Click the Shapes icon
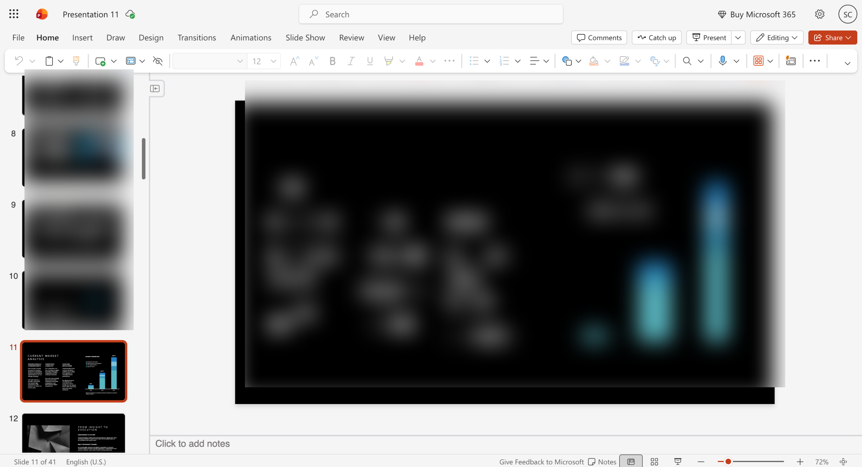The width and height of the screenshot is (862, 467). coord(567,61)
